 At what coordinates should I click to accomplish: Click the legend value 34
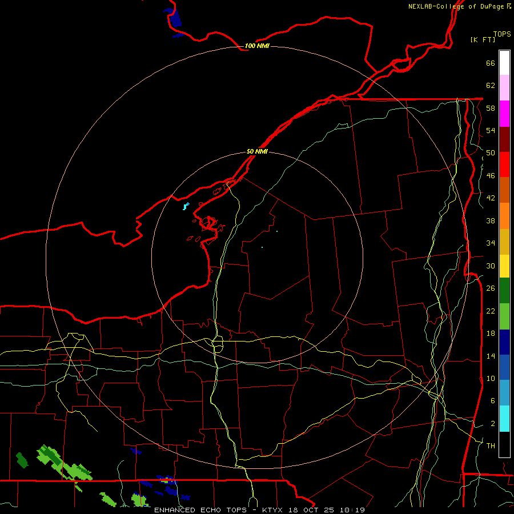(491, 243)
